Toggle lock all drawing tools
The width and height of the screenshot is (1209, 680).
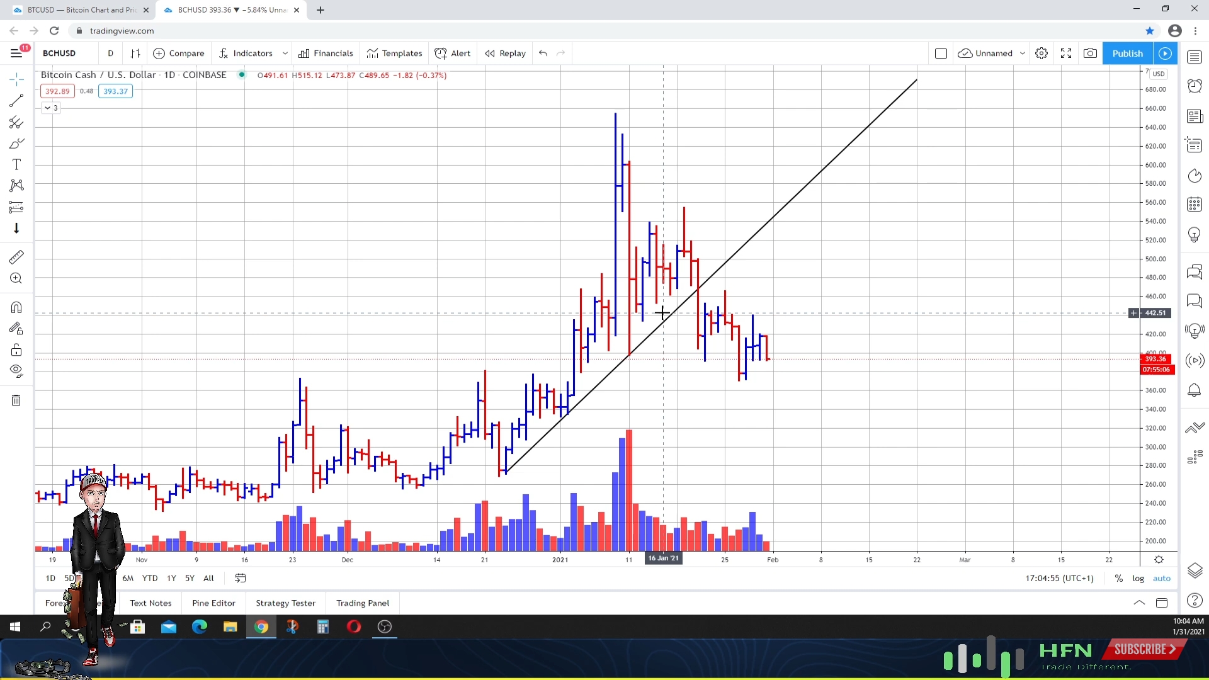coord(16,350)
